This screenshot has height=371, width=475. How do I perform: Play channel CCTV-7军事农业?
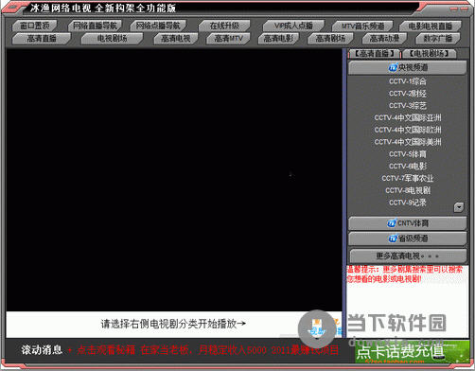tap(408, 178)
